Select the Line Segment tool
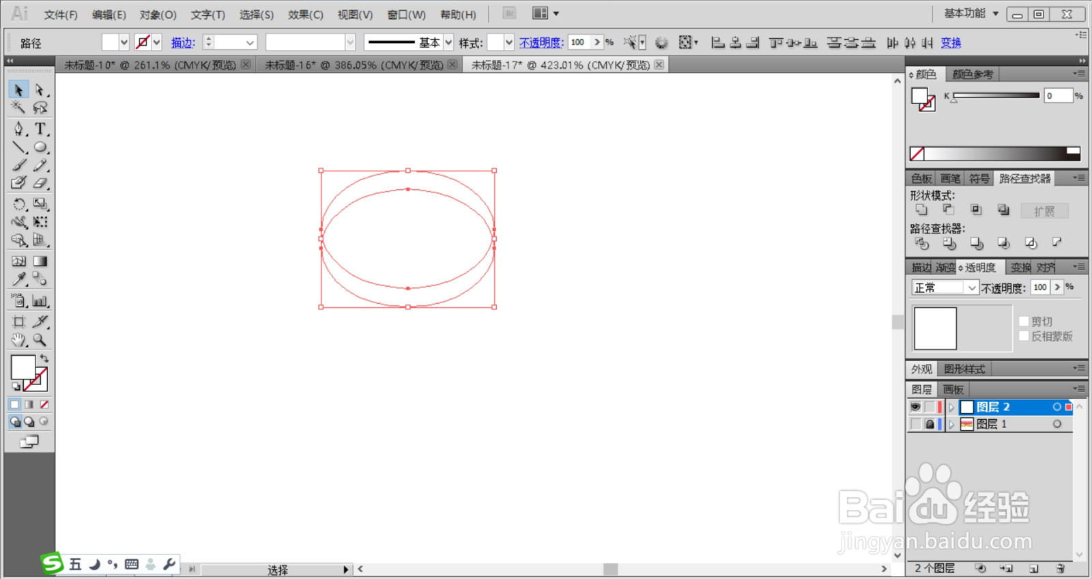This screenshot has height=579, width=1092. tap(18, 147)
